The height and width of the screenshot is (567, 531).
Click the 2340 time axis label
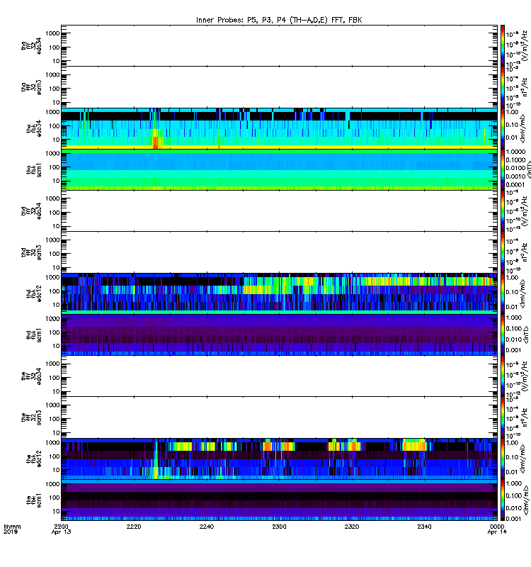424,527
